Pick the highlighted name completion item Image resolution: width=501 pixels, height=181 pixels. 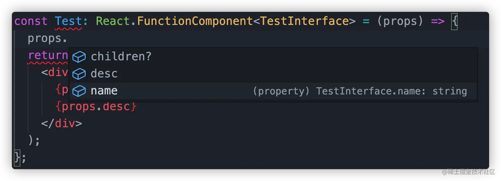click(104, 91)
